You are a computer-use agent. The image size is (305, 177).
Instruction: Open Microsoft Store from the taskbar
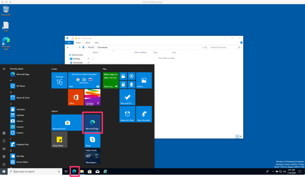point(90,172)
